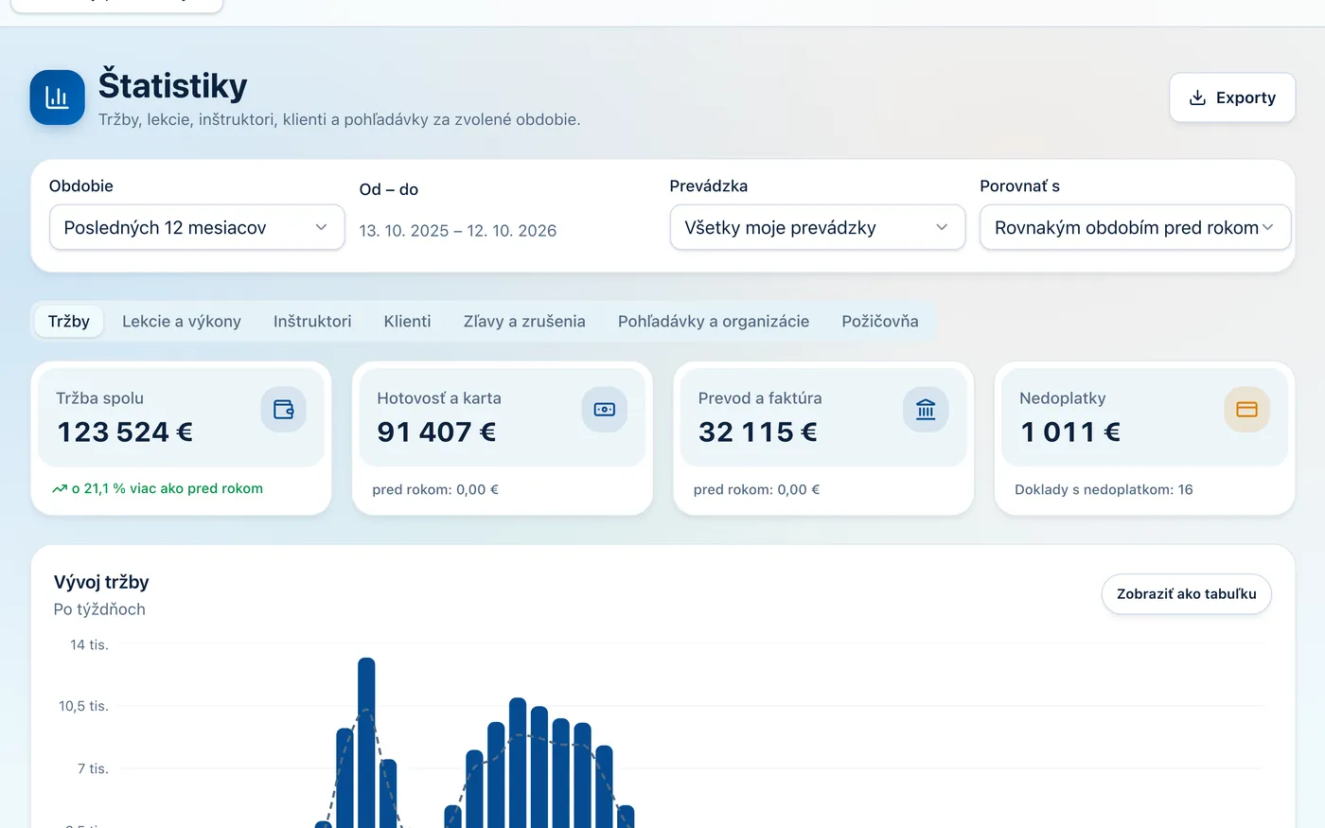Click the 14 tis. axis label
The width and height of the screenshot is (1325, 828).
pyautogui.click(x=89, y=644)
